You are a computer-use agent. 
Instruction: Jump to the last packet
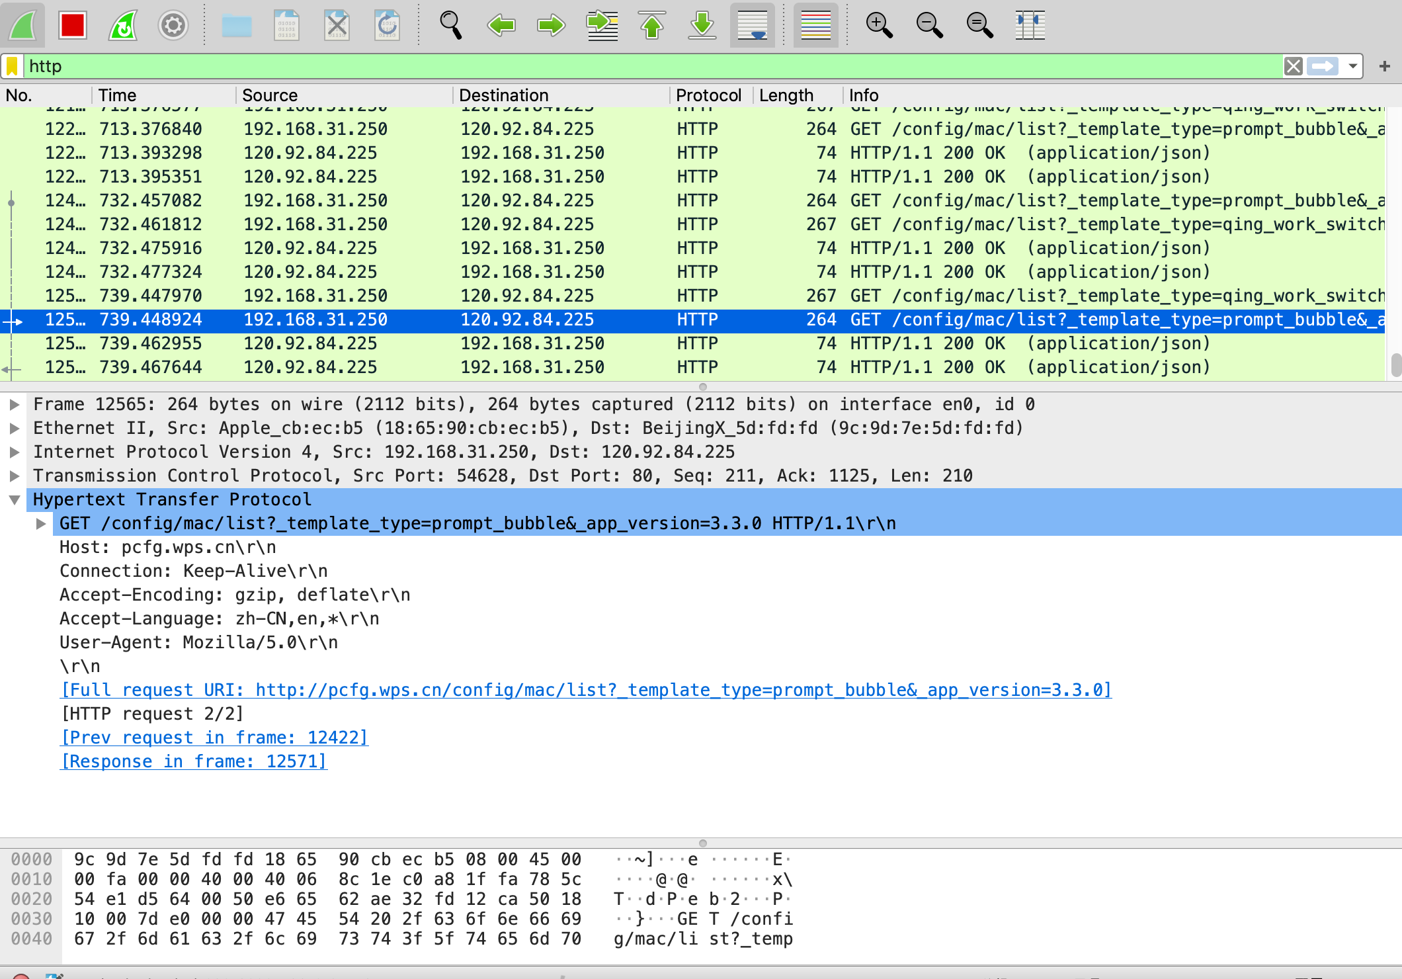click(x=702, y=25)
